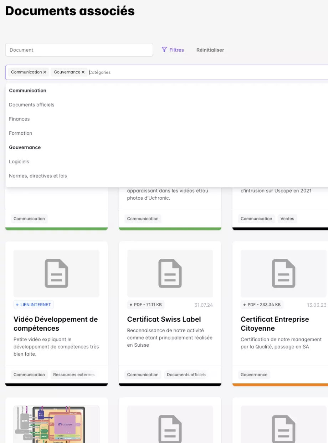Choose Finances in category list
The image size is (328, 443).
(19, 119)
